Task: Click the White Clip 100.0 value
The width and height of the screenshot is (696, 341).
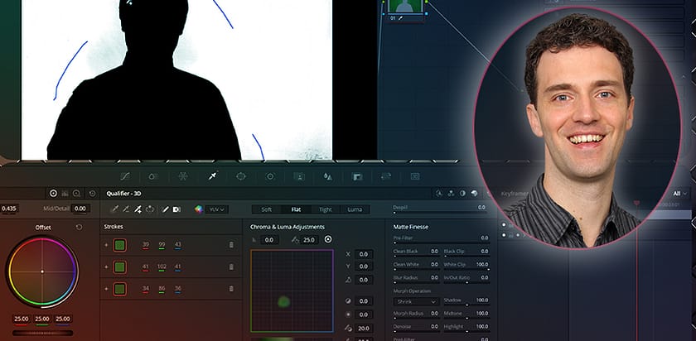Action: tap(481, 264)
